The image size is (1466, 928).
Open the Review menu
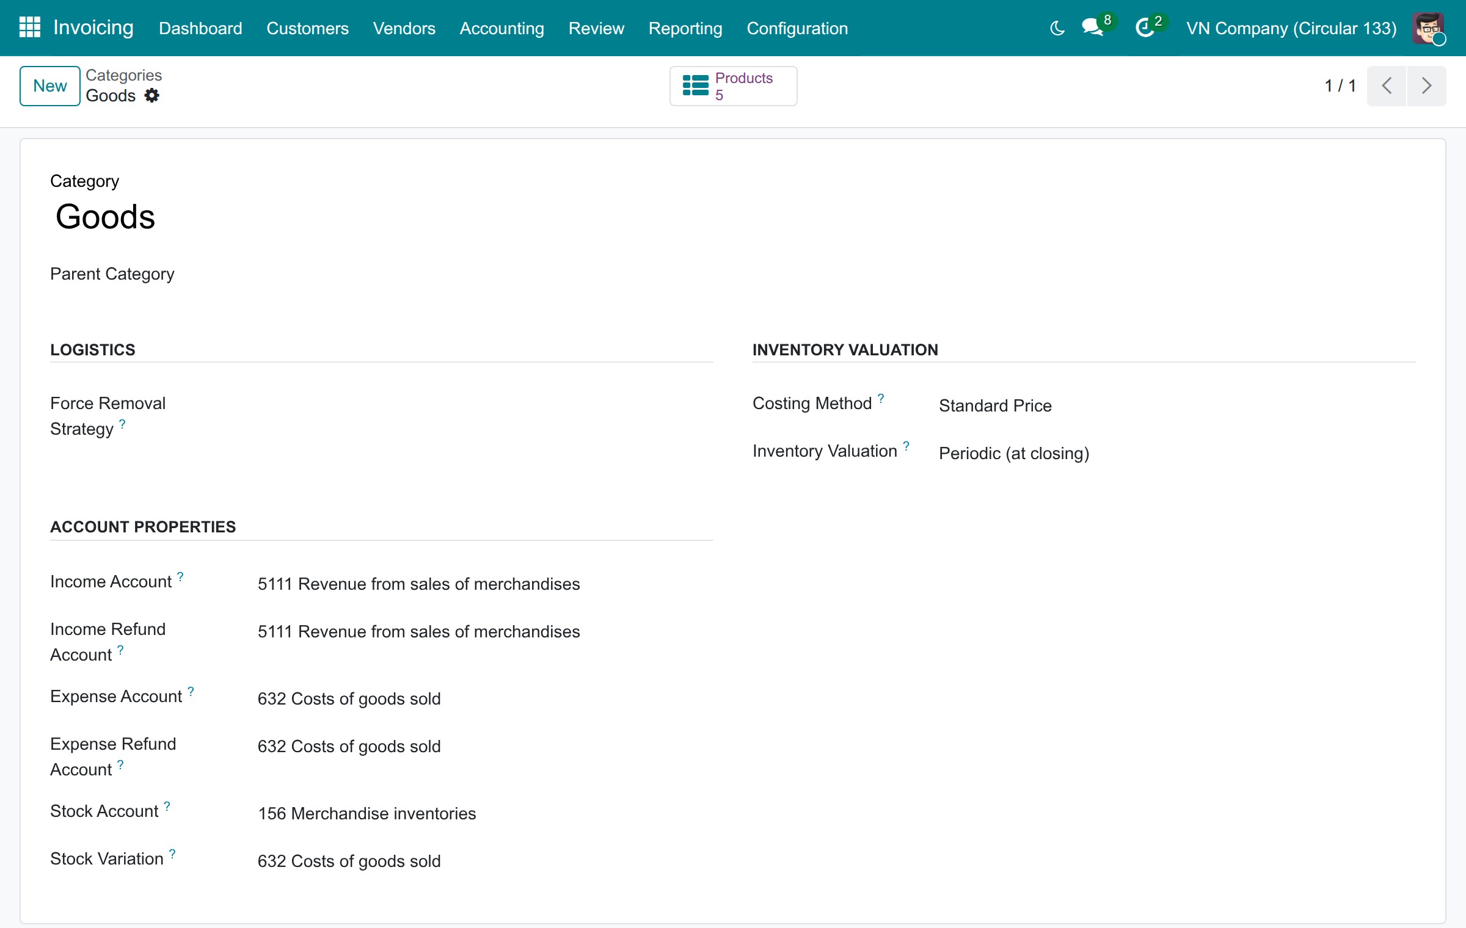pyautogui.click(x=596, y=28)
